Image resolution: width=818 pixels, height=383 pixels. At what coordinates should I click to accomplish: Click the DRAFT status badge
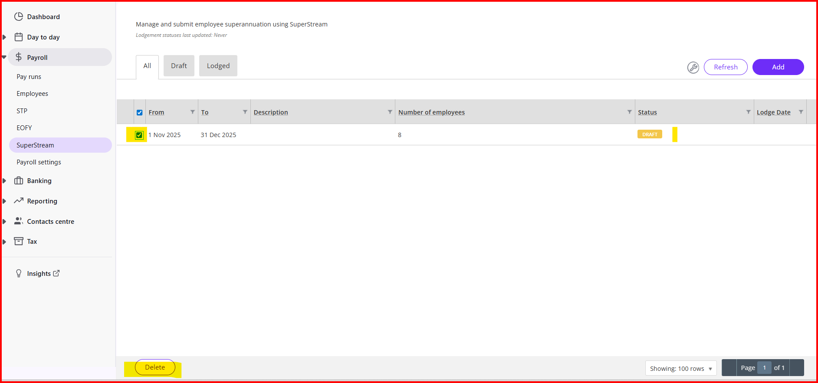(x=650, y=134)
